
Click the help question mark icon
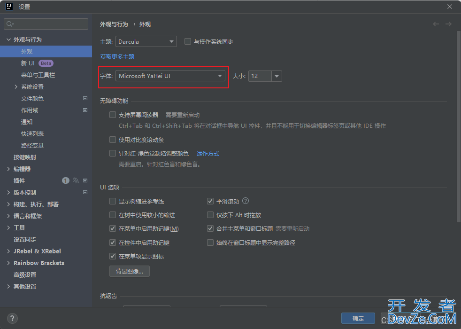(x=13, y=318)
